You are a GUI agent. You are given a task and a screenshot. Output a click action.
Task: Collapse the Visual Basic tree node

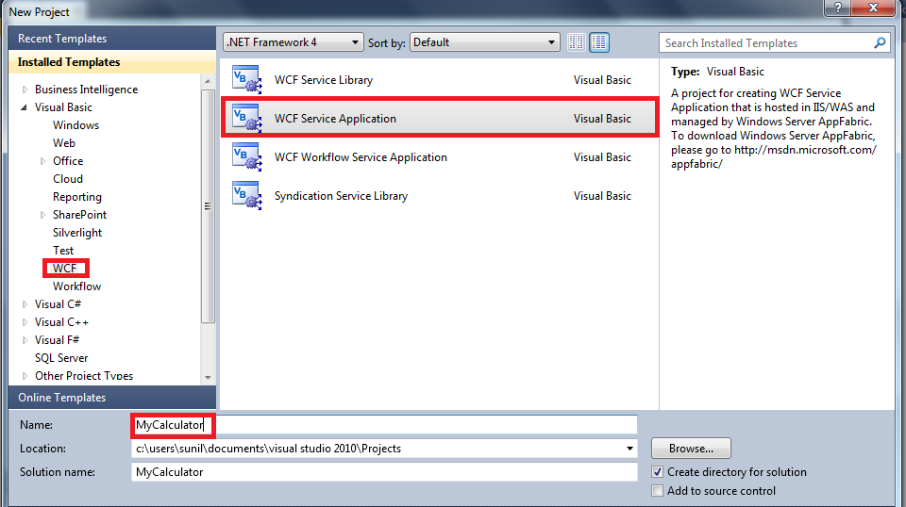click(25, 107)
